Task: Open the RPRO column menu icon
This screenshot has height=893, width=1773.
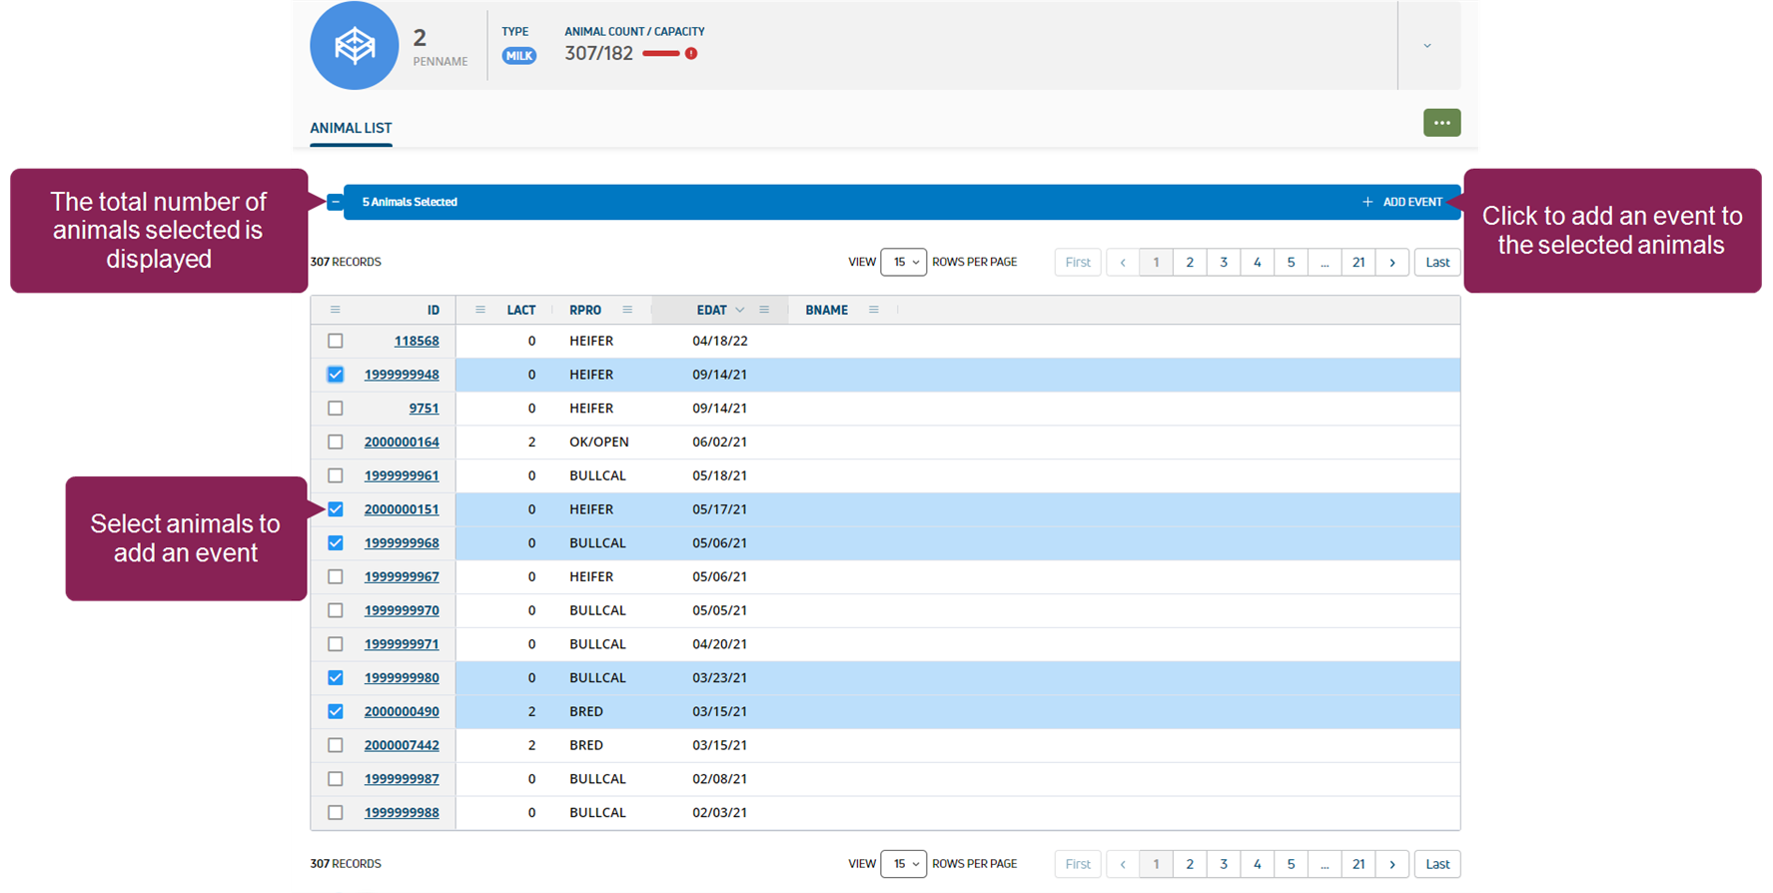Action: (627, 310)
